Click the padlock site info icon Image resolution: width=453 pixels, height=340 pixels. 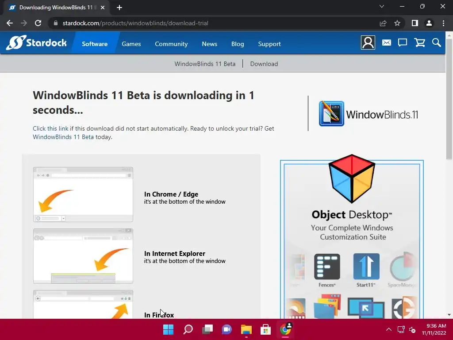pyautogui.click(x=56, y=23)
